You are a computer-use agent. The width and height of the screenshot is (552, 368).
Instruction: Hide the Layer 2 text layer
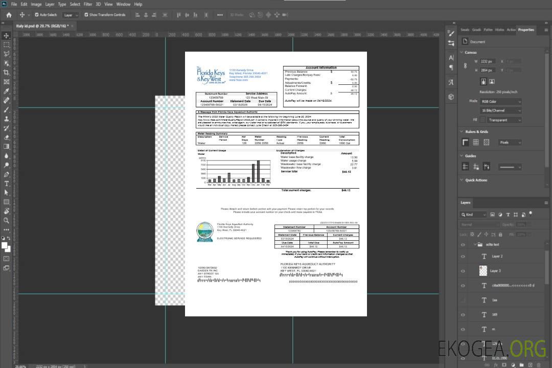[x=463, y=257]
